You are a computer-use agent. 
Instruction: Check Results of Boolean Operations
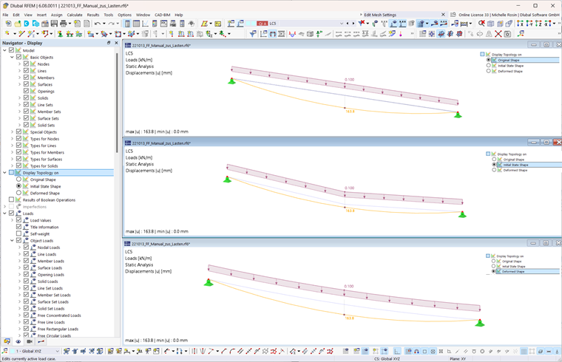pos(12,199)
